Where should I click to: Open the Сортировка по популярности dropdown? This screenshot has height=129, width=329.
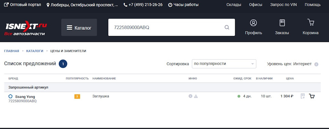pos(224,64)
